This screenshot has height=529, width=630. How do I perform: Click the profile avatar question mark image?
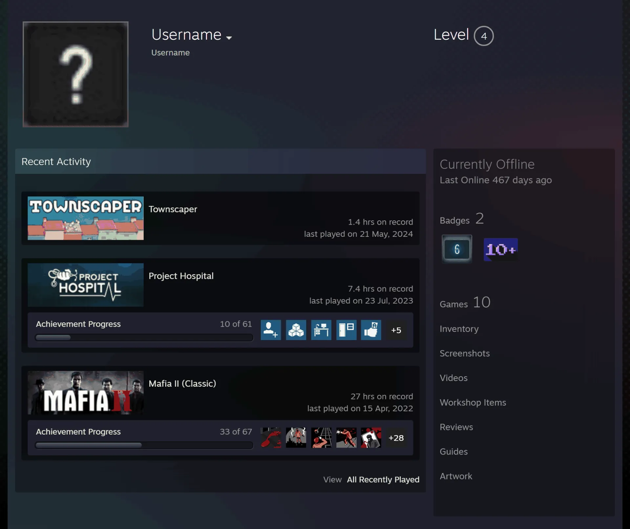tap(75, 74)
